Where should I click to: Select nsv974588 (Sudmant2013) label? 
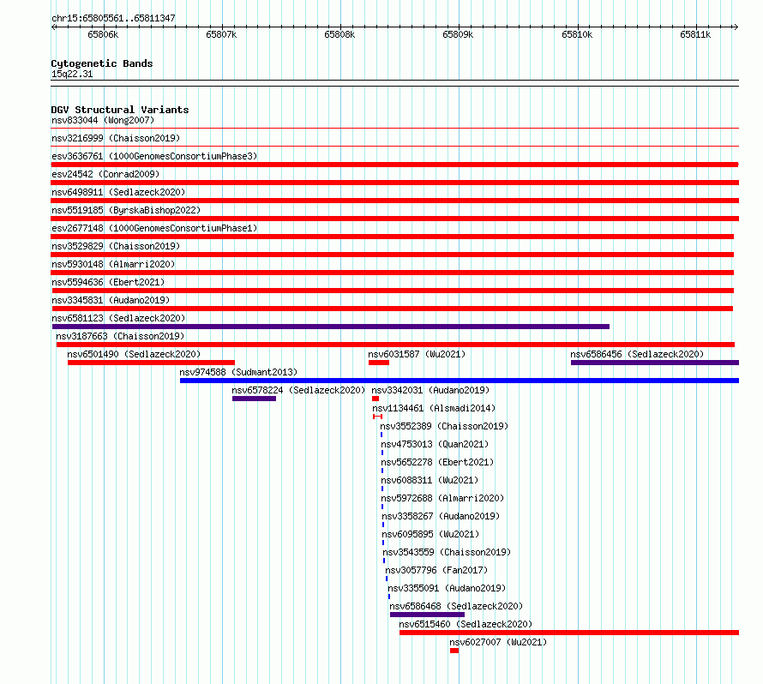[238, 372]
